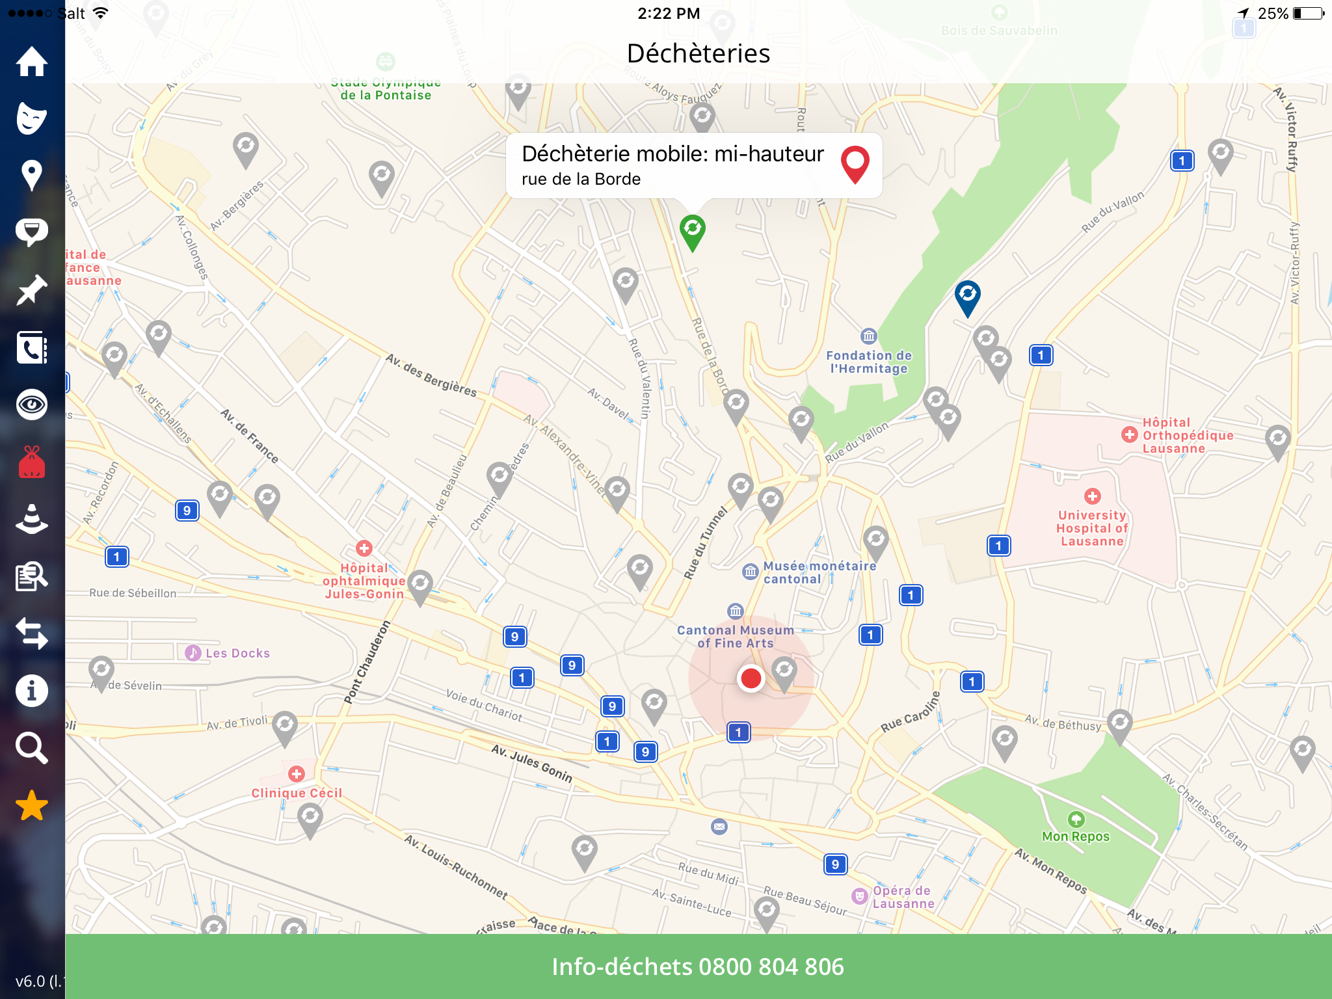The image size is (1332, 999).
Task: Open the Déchèterie mobile: mi-hauteur callout
Action: [694, 165]
